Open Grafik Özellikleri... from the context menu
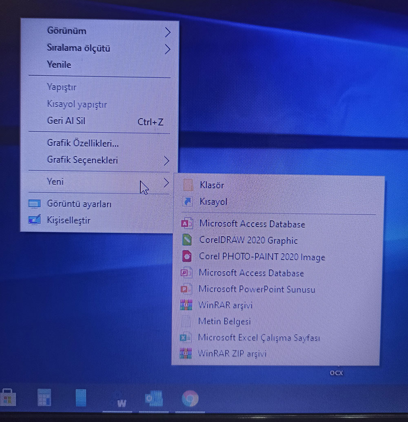 click(100, 143)
